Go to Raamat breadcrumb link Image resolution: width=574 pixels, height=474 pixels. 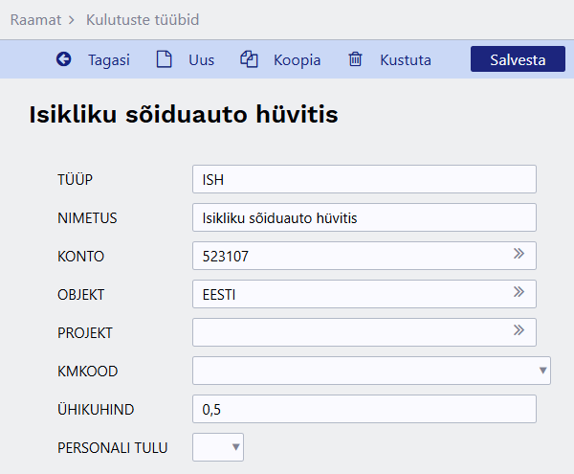pos(36,19)
